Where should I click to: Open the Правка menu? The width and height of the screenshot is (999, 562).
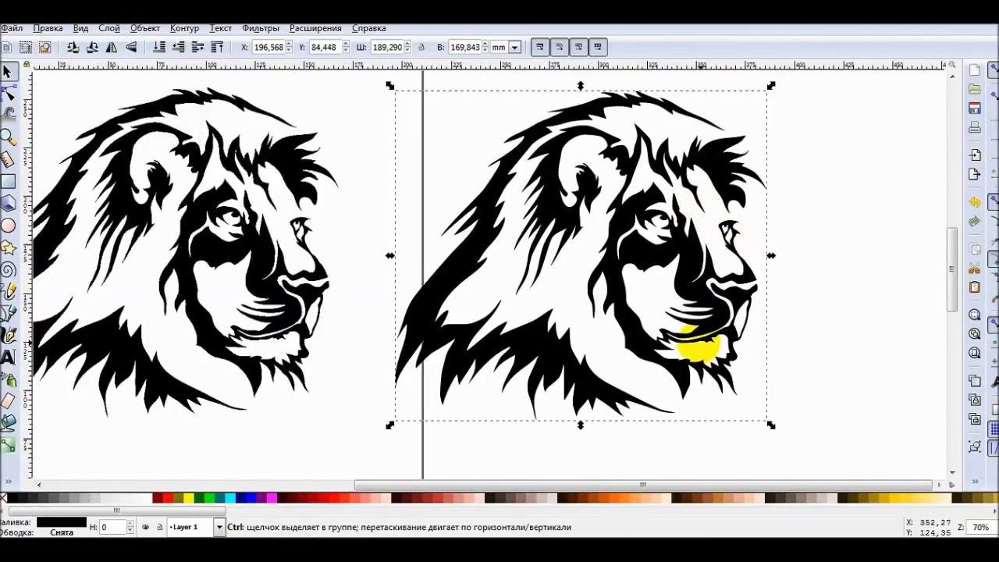tap(48, 28)
